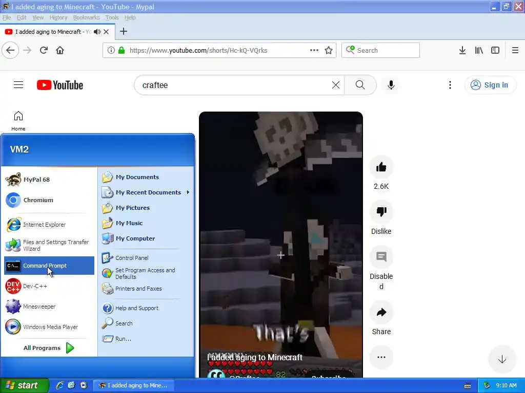This screenshot has width=525, height=393.
Task: Open Windows Media Player from Start menu
Action: 49,327
